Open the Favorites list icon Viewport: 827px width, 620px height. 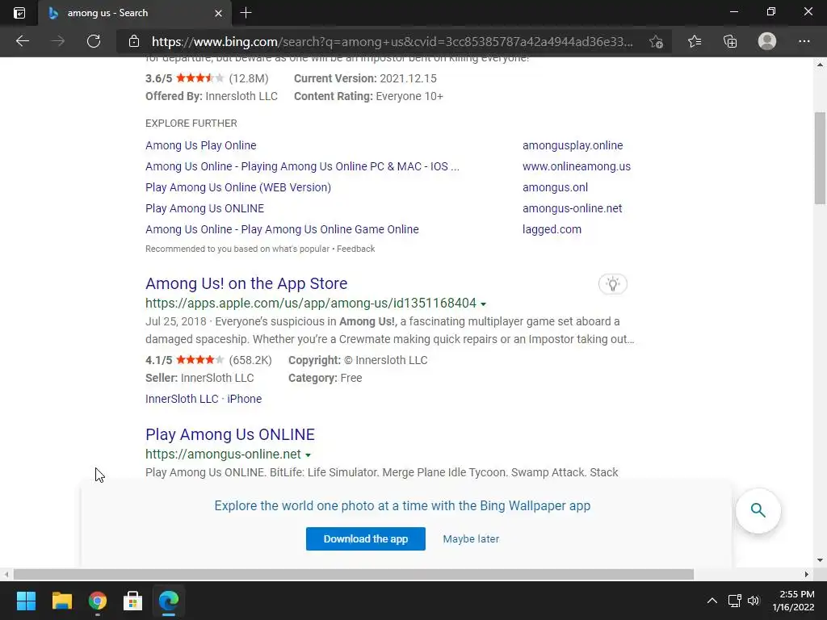695,41
